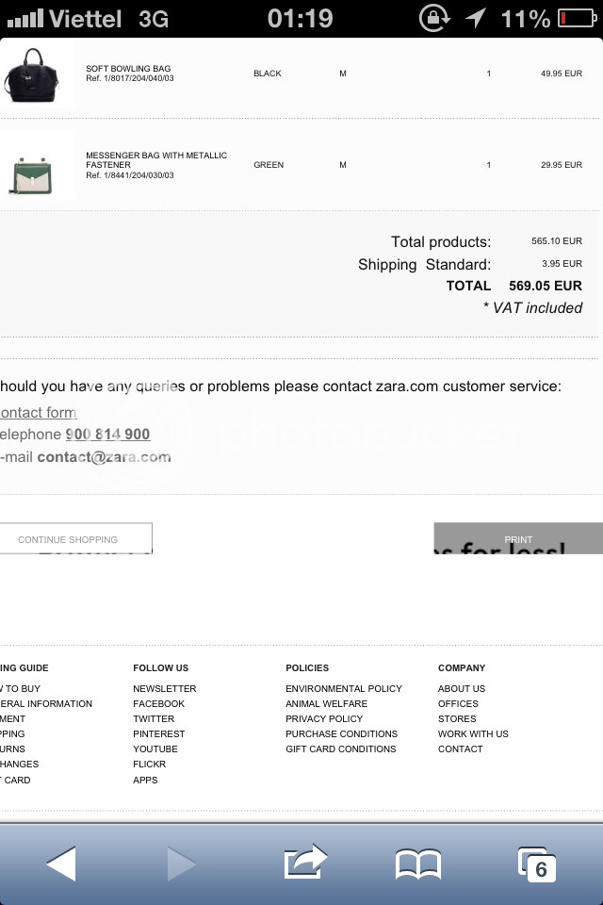Tap the Safari forward arrow
The height and width of the screenshot is (905, 603).
coord(181,864)
